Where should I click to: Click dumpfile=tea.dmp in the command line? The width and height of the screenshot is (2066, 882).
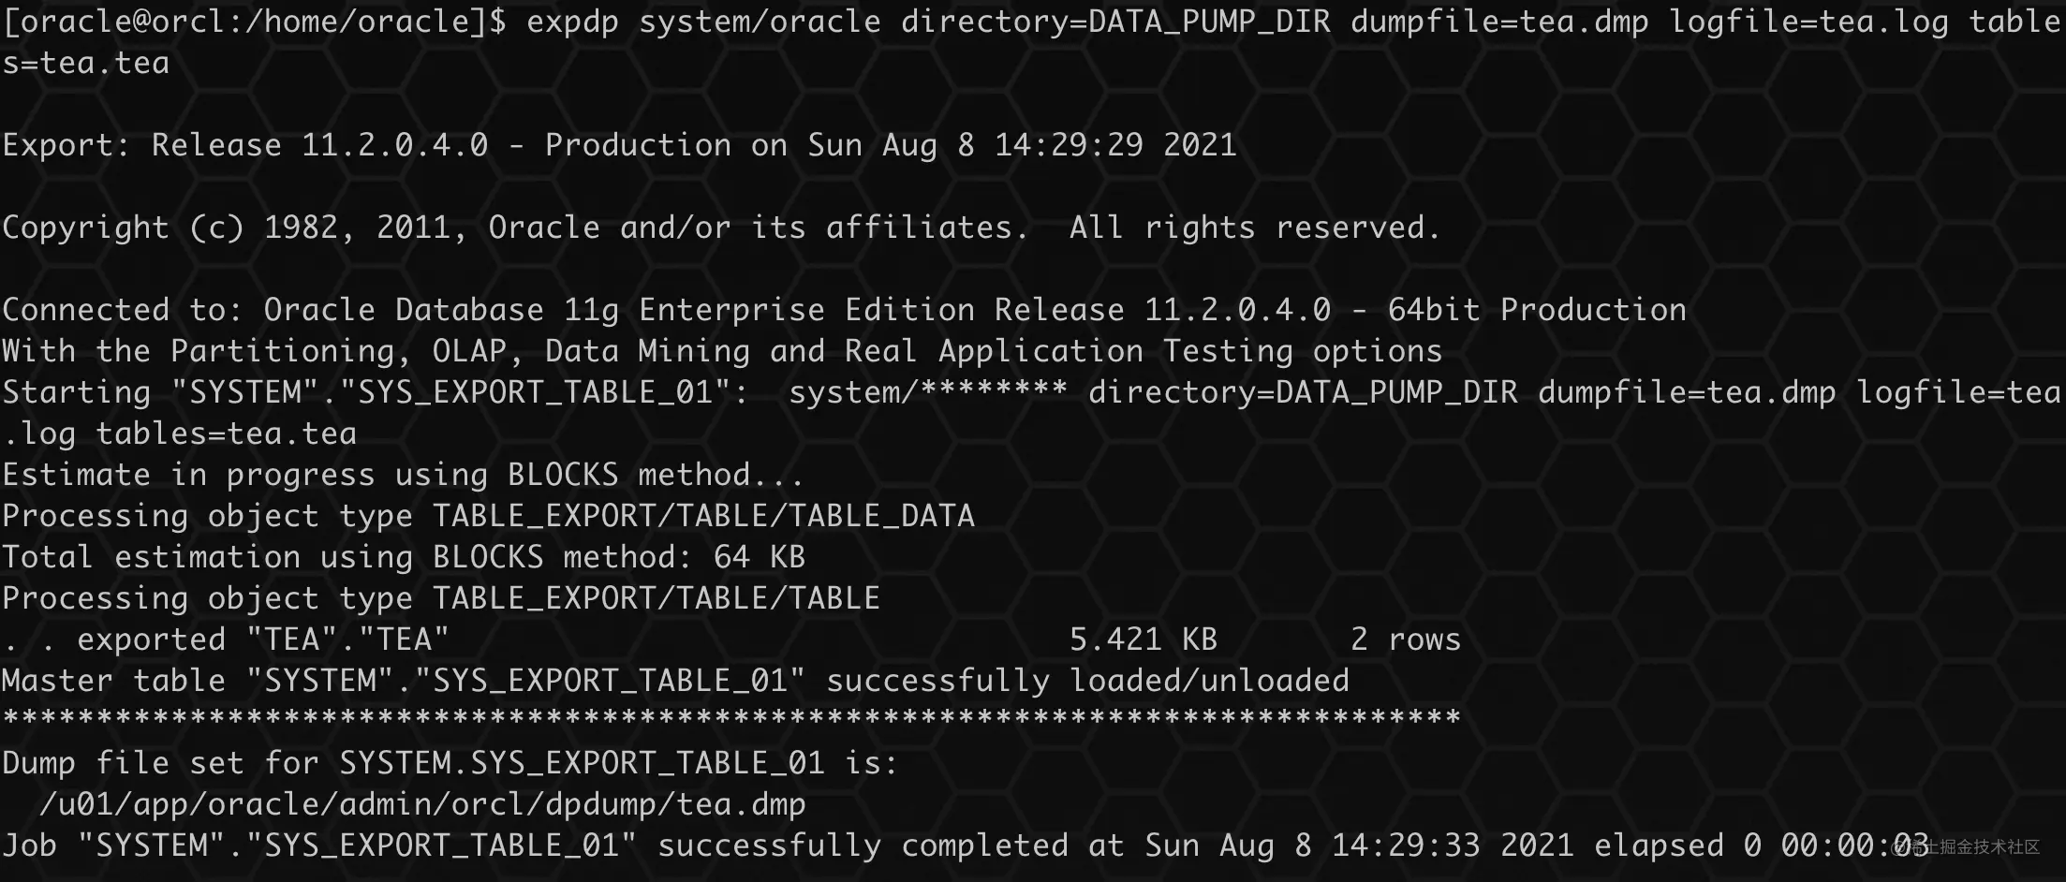click(1499, 22)
